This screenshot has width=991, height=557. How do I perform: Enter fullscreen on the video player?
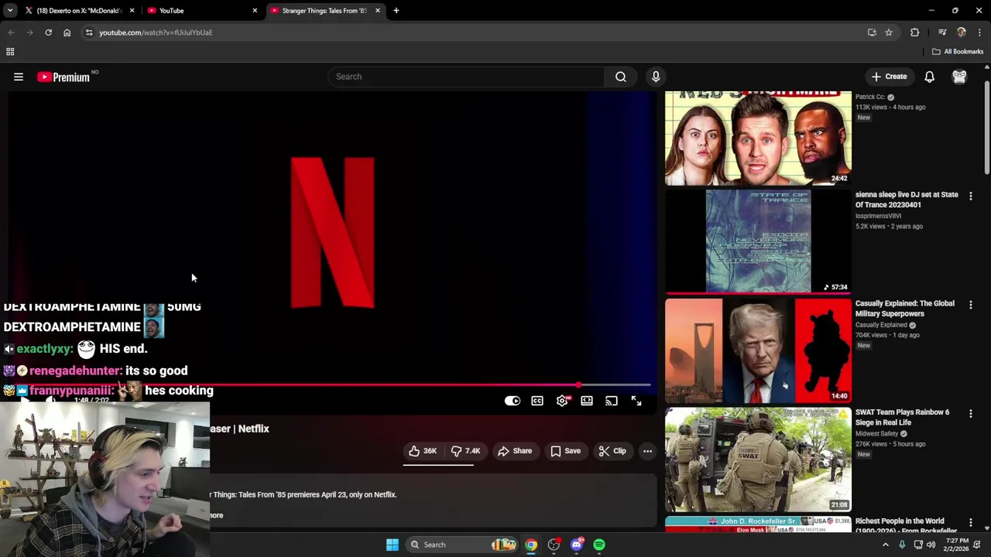[x=636, y=401]
